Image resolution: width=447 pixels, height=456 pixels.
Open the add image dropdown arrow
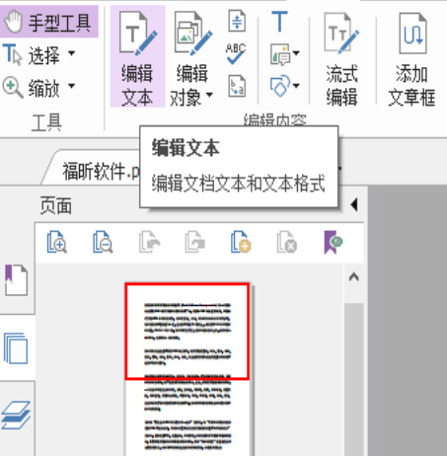(x=296, y=53)
